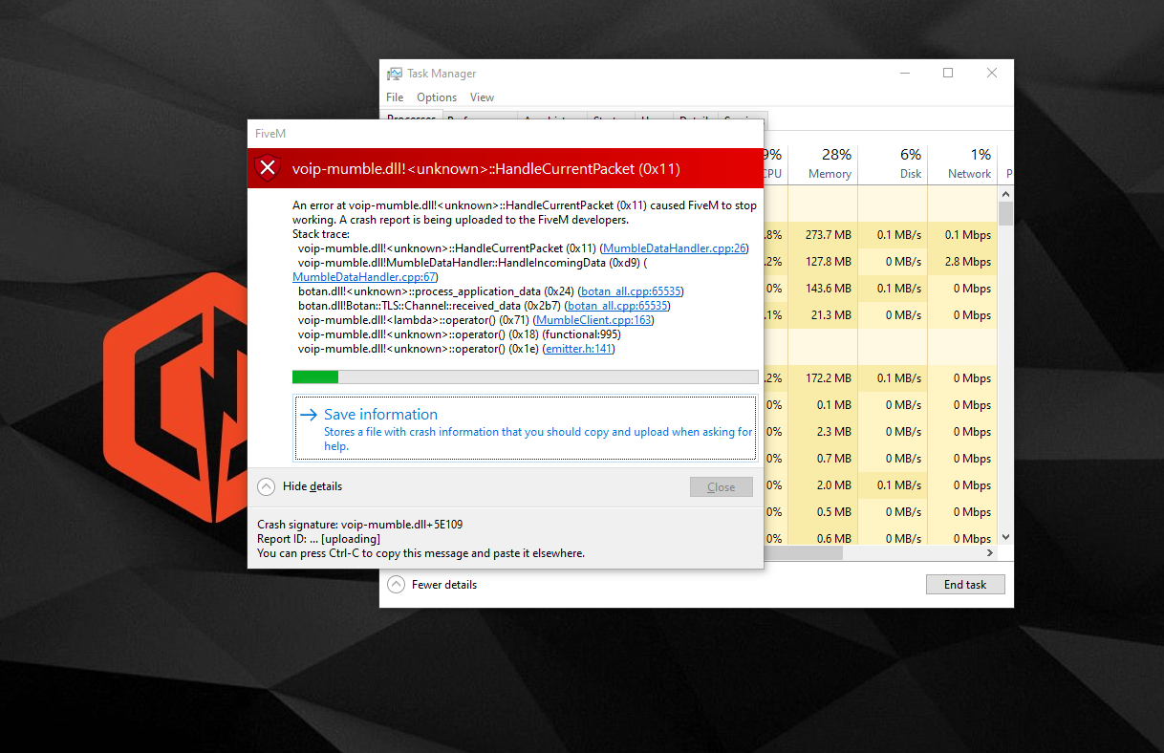Open the emitter.h:141 link

coord(578,349)
